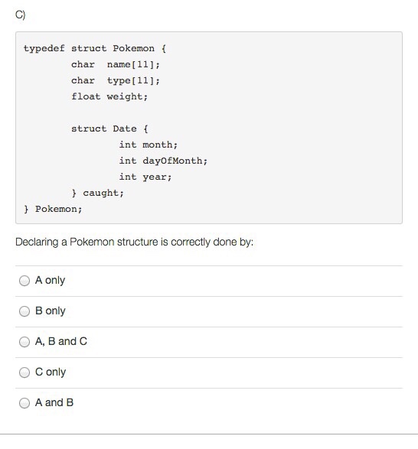
Task: Click the '} caught;' code line
Action: coord(97,193)
